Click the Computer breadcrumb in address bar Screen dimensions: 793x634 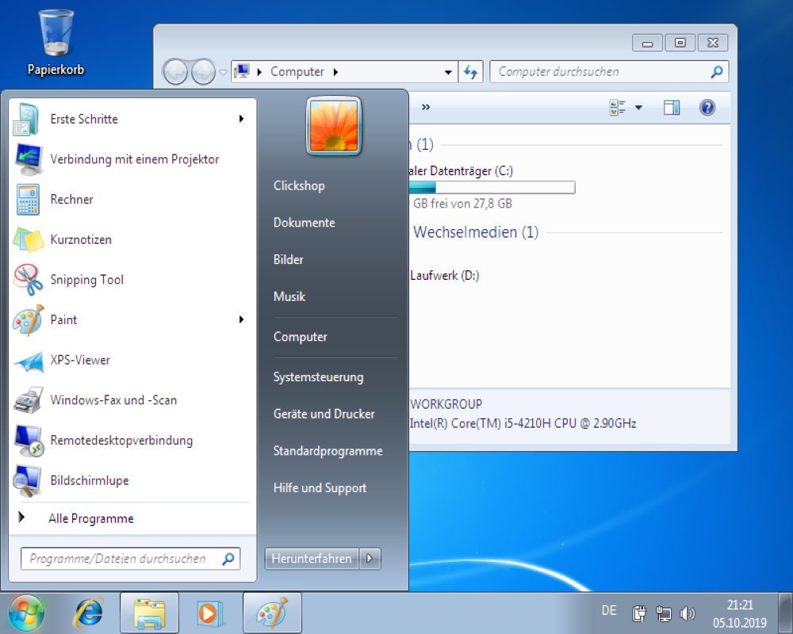point(297,72)
